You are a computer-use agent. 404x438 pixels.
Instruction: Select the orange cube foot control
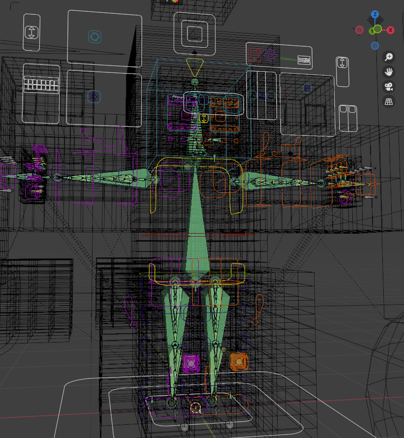pos(239,362)
